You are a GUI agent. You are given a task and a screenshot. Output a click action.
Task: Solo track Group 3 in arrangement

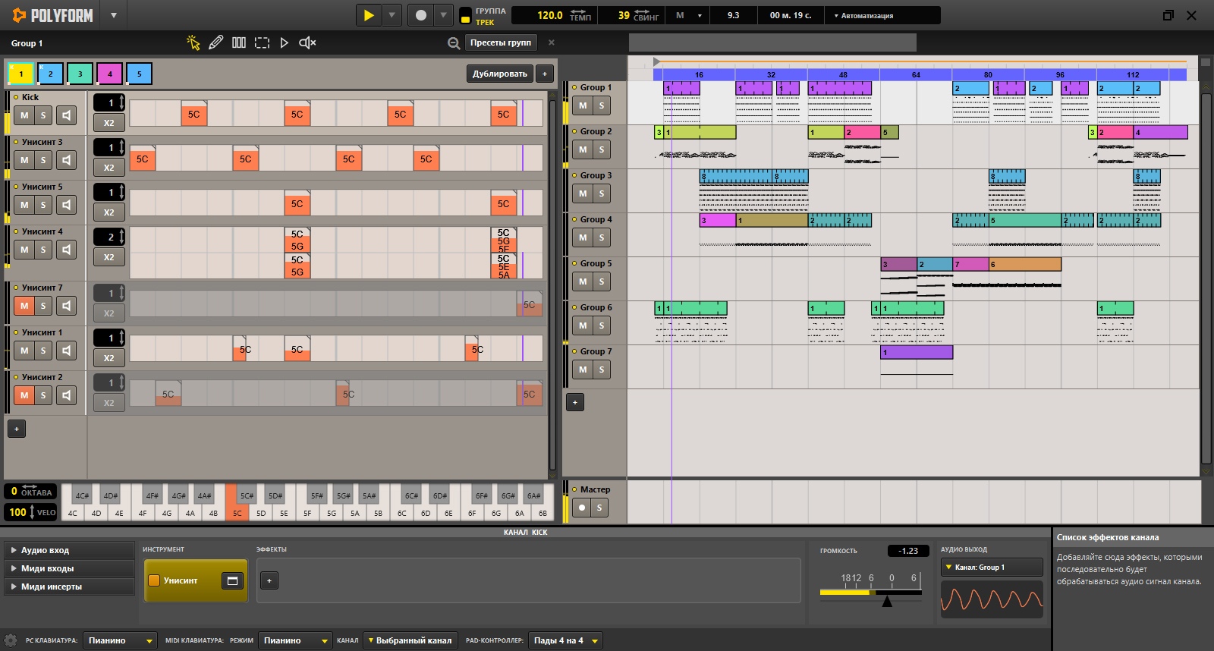click(602, 193)
